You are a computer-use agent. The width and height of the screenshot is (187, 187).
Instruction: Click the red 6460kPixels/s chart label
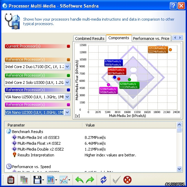[117, 71]
